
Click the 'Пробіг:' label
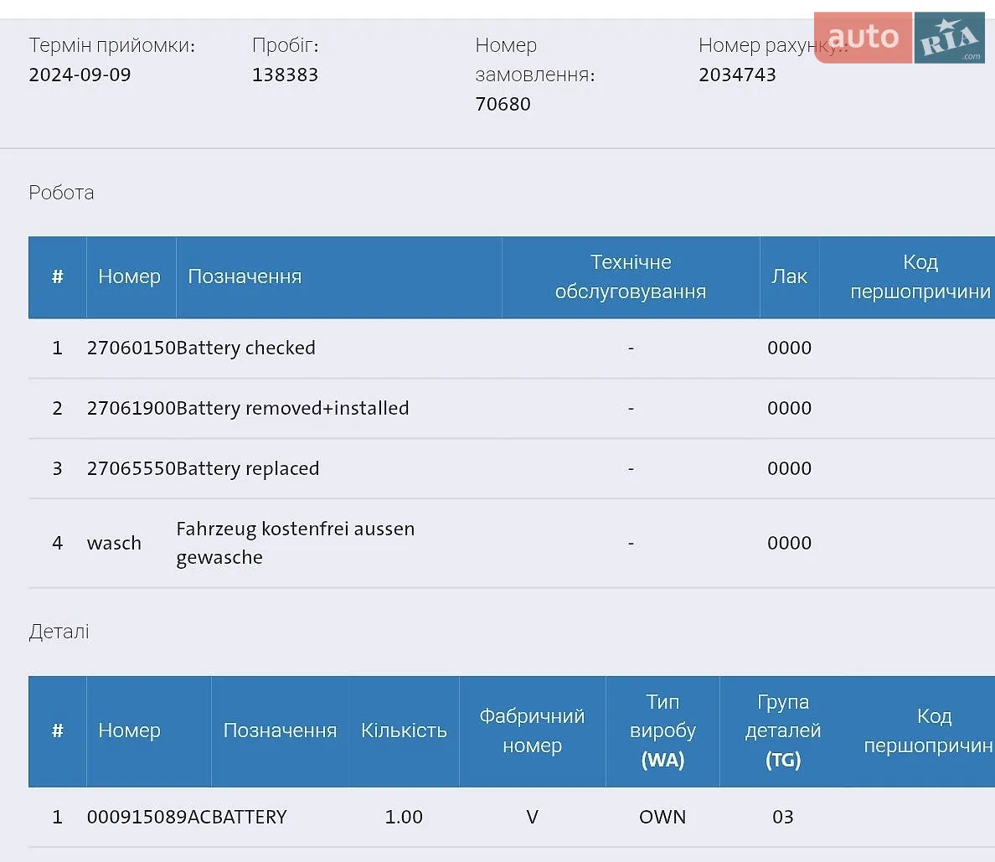click(x=285, y=45)
